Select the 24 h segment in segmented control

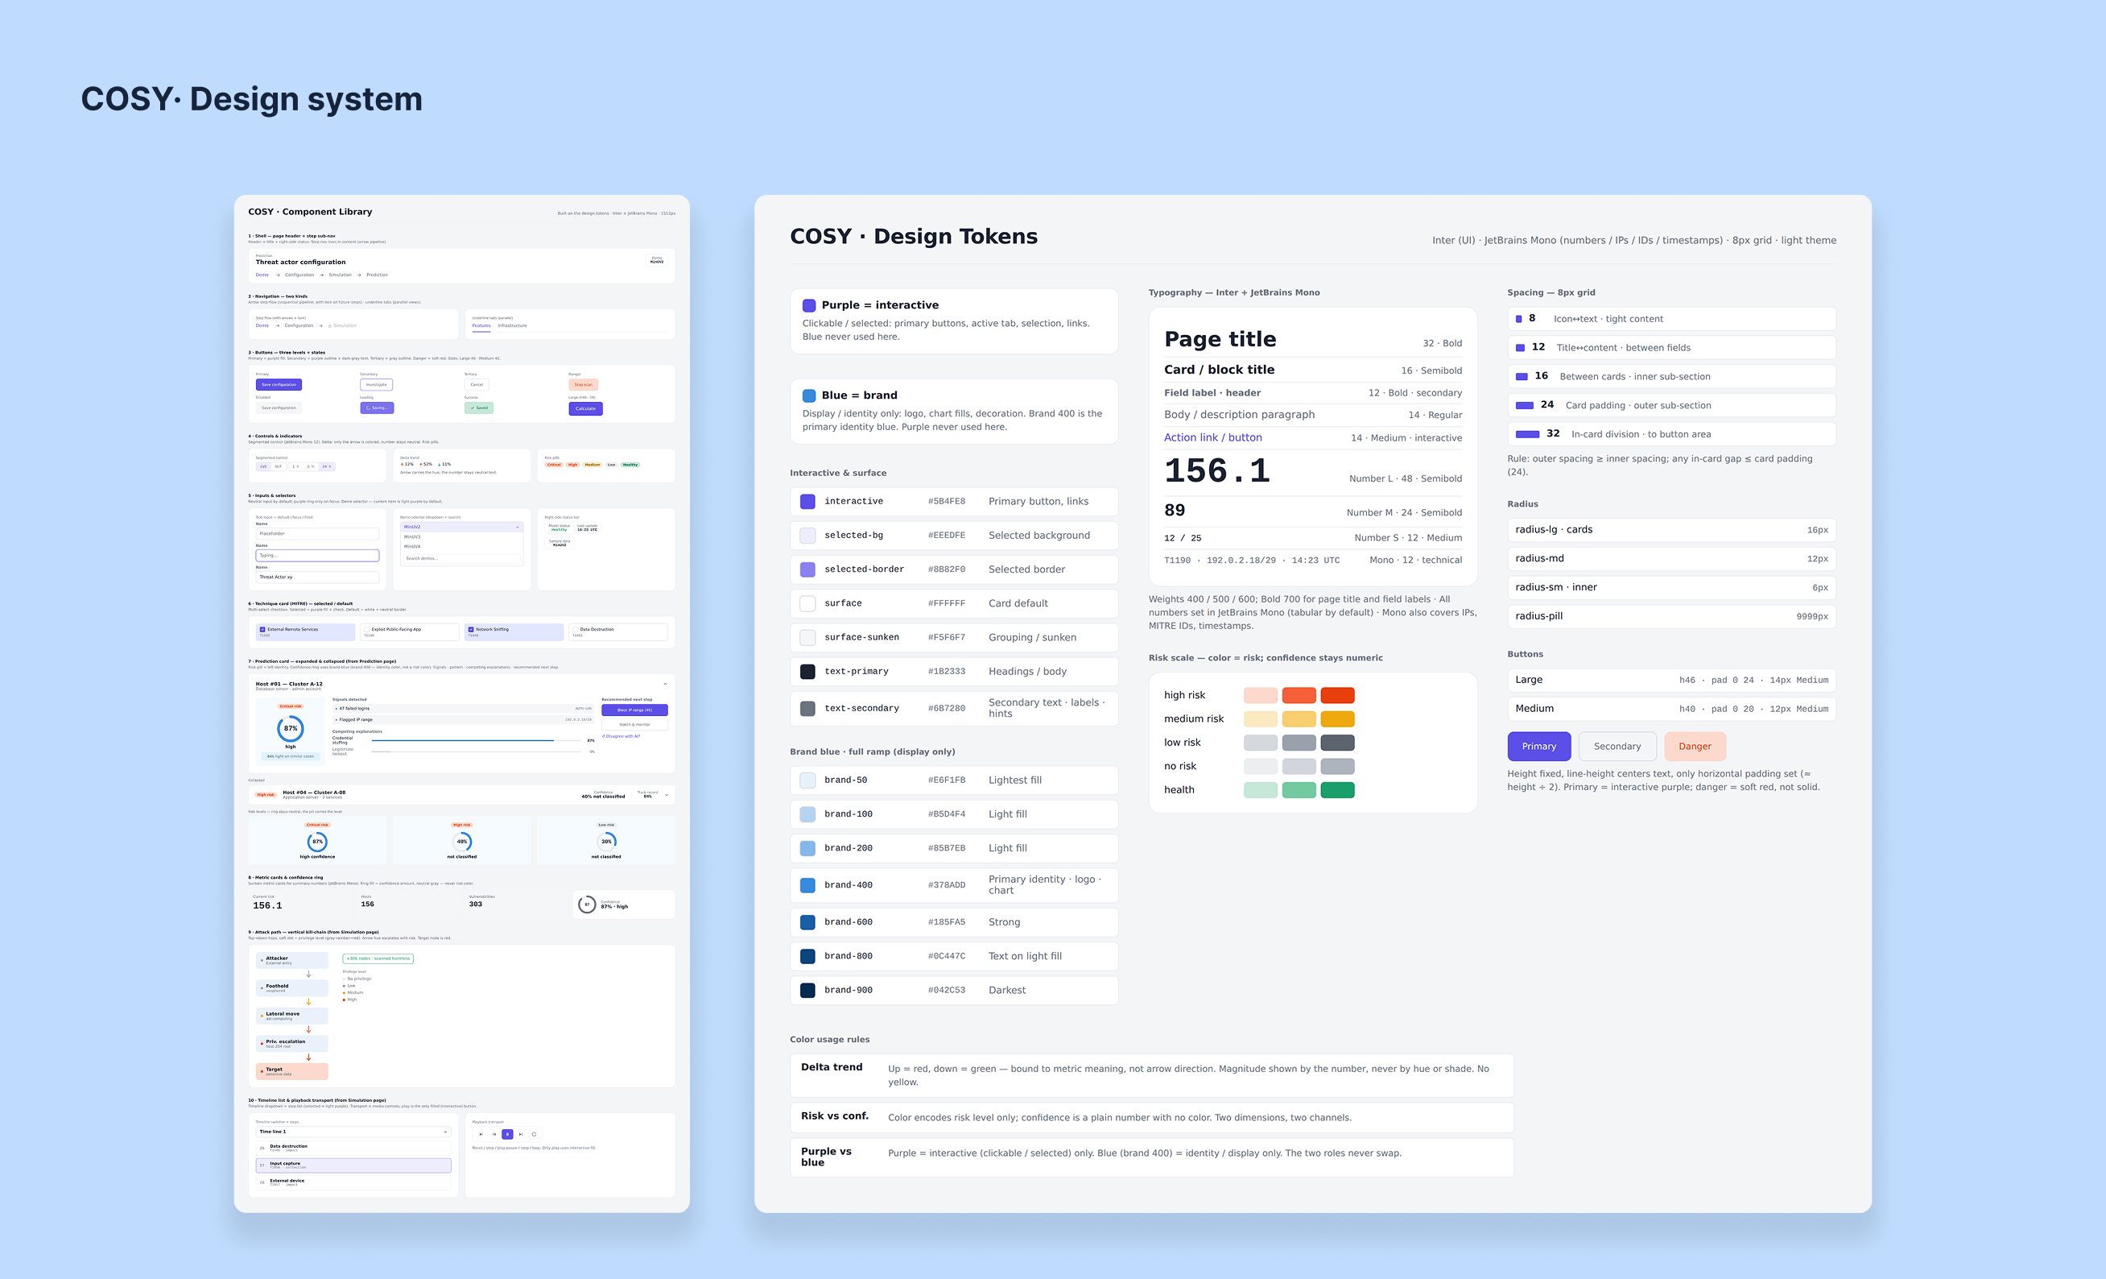click(x=328, y=467)
